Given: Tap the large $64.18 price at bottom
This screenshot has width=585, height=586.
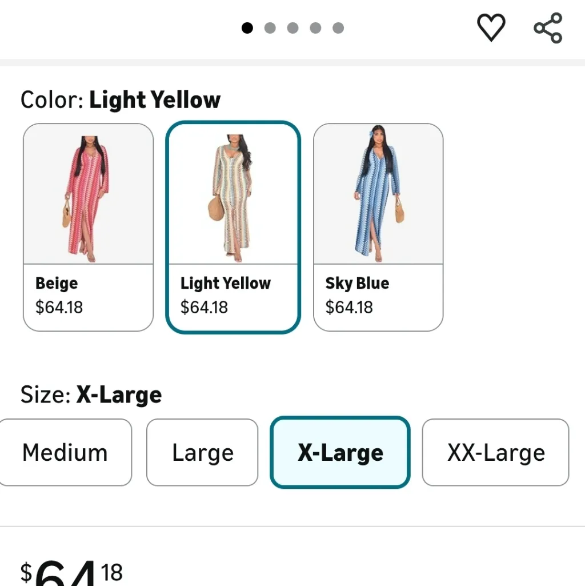Looking at the screenshot, I should (72, 573).
